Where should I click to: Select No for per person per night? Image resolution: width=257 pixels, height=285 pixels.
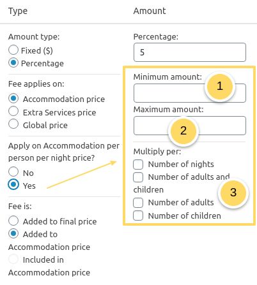click(13, 172)
